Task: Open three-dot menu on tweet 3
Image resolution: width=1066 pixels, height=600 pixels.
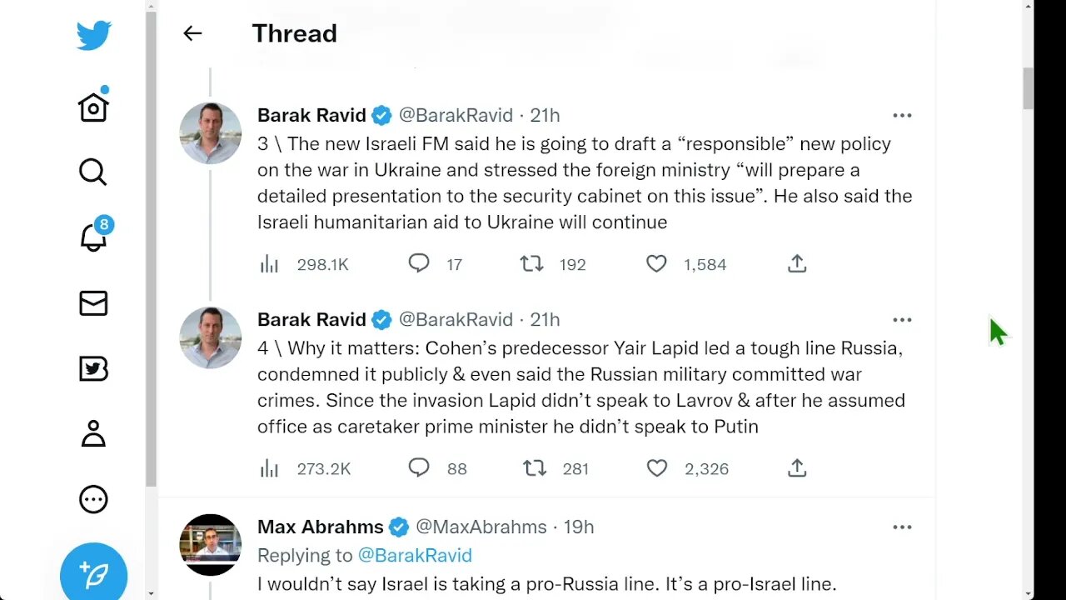Action: click(902, 115)
